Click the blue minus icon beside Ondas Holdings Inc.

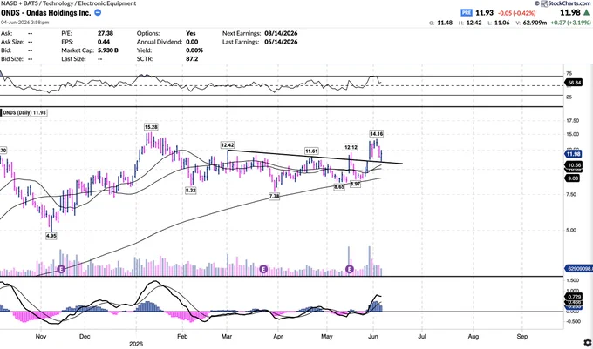tap(98, 12)
